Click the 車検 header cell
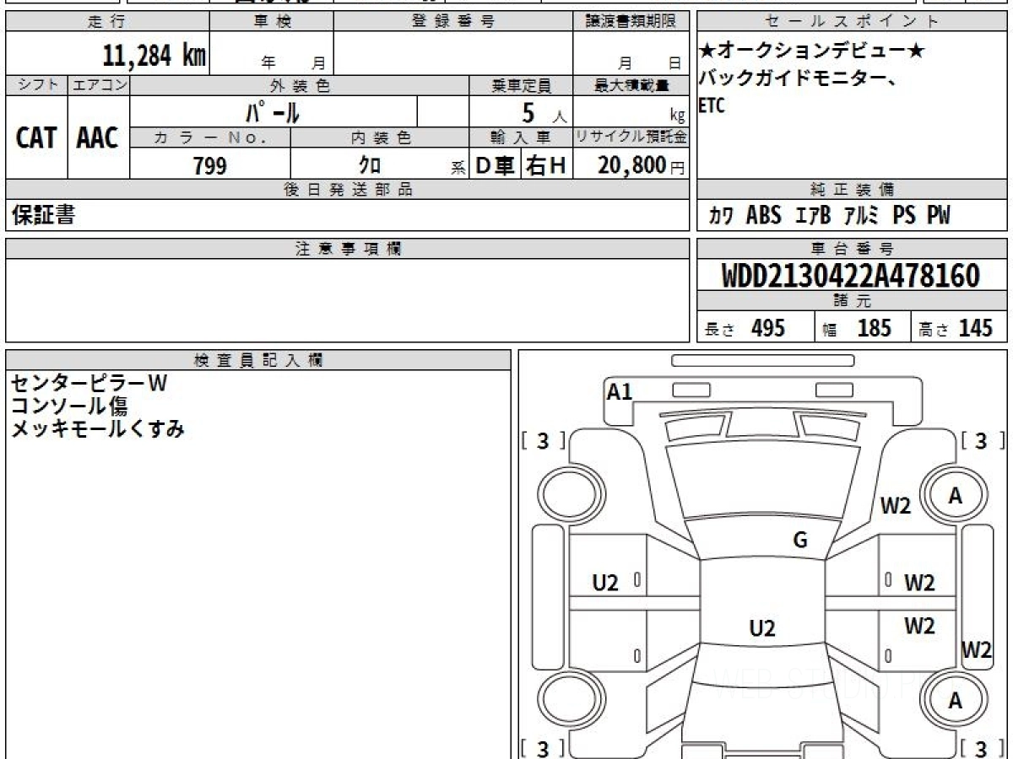This screenshot has height=759, width=1013. 272,22
